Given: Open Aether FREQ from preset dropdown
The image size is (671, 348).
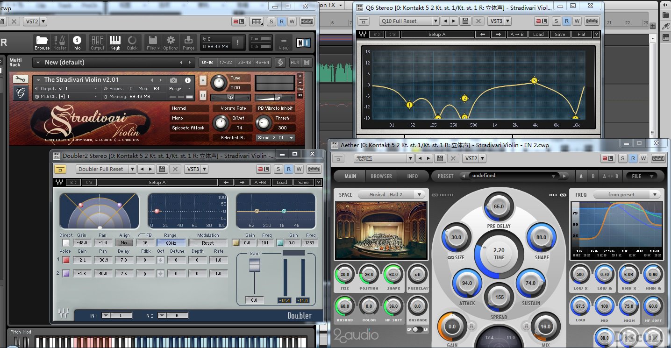Looking at the screenshot, I should point(627,195).
